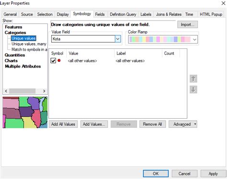Open the Source tab

tap(27, 14)
